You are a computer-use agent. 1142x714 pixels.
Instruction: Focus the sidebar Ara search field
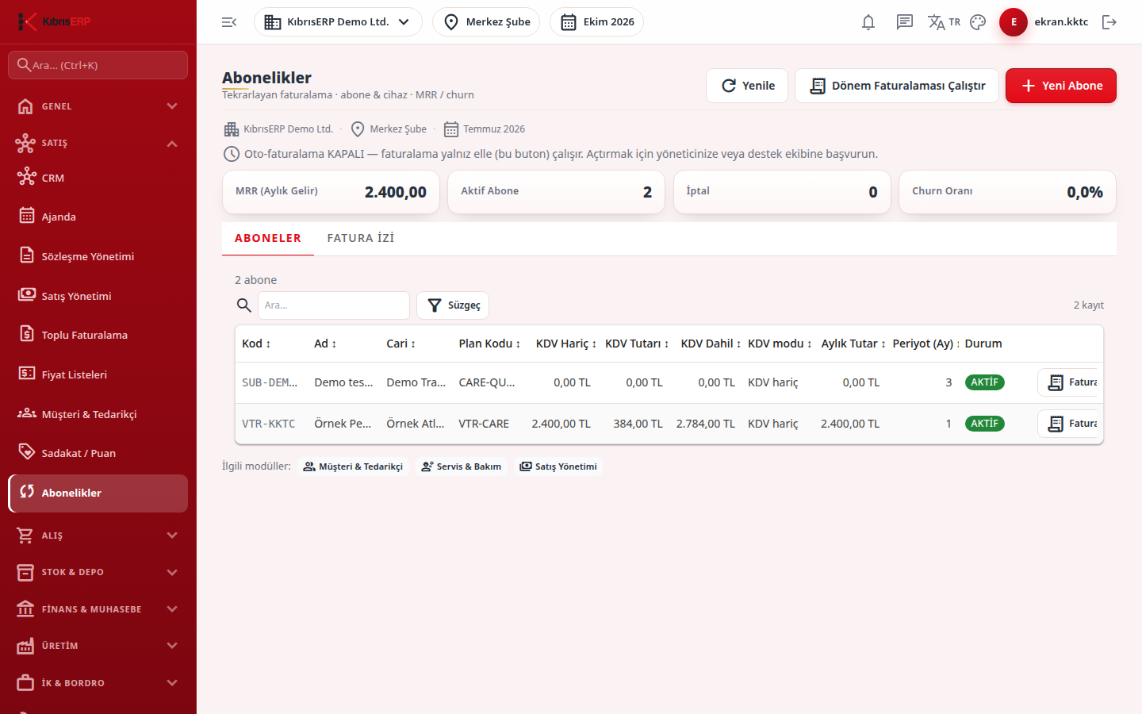tap(98, 65)
